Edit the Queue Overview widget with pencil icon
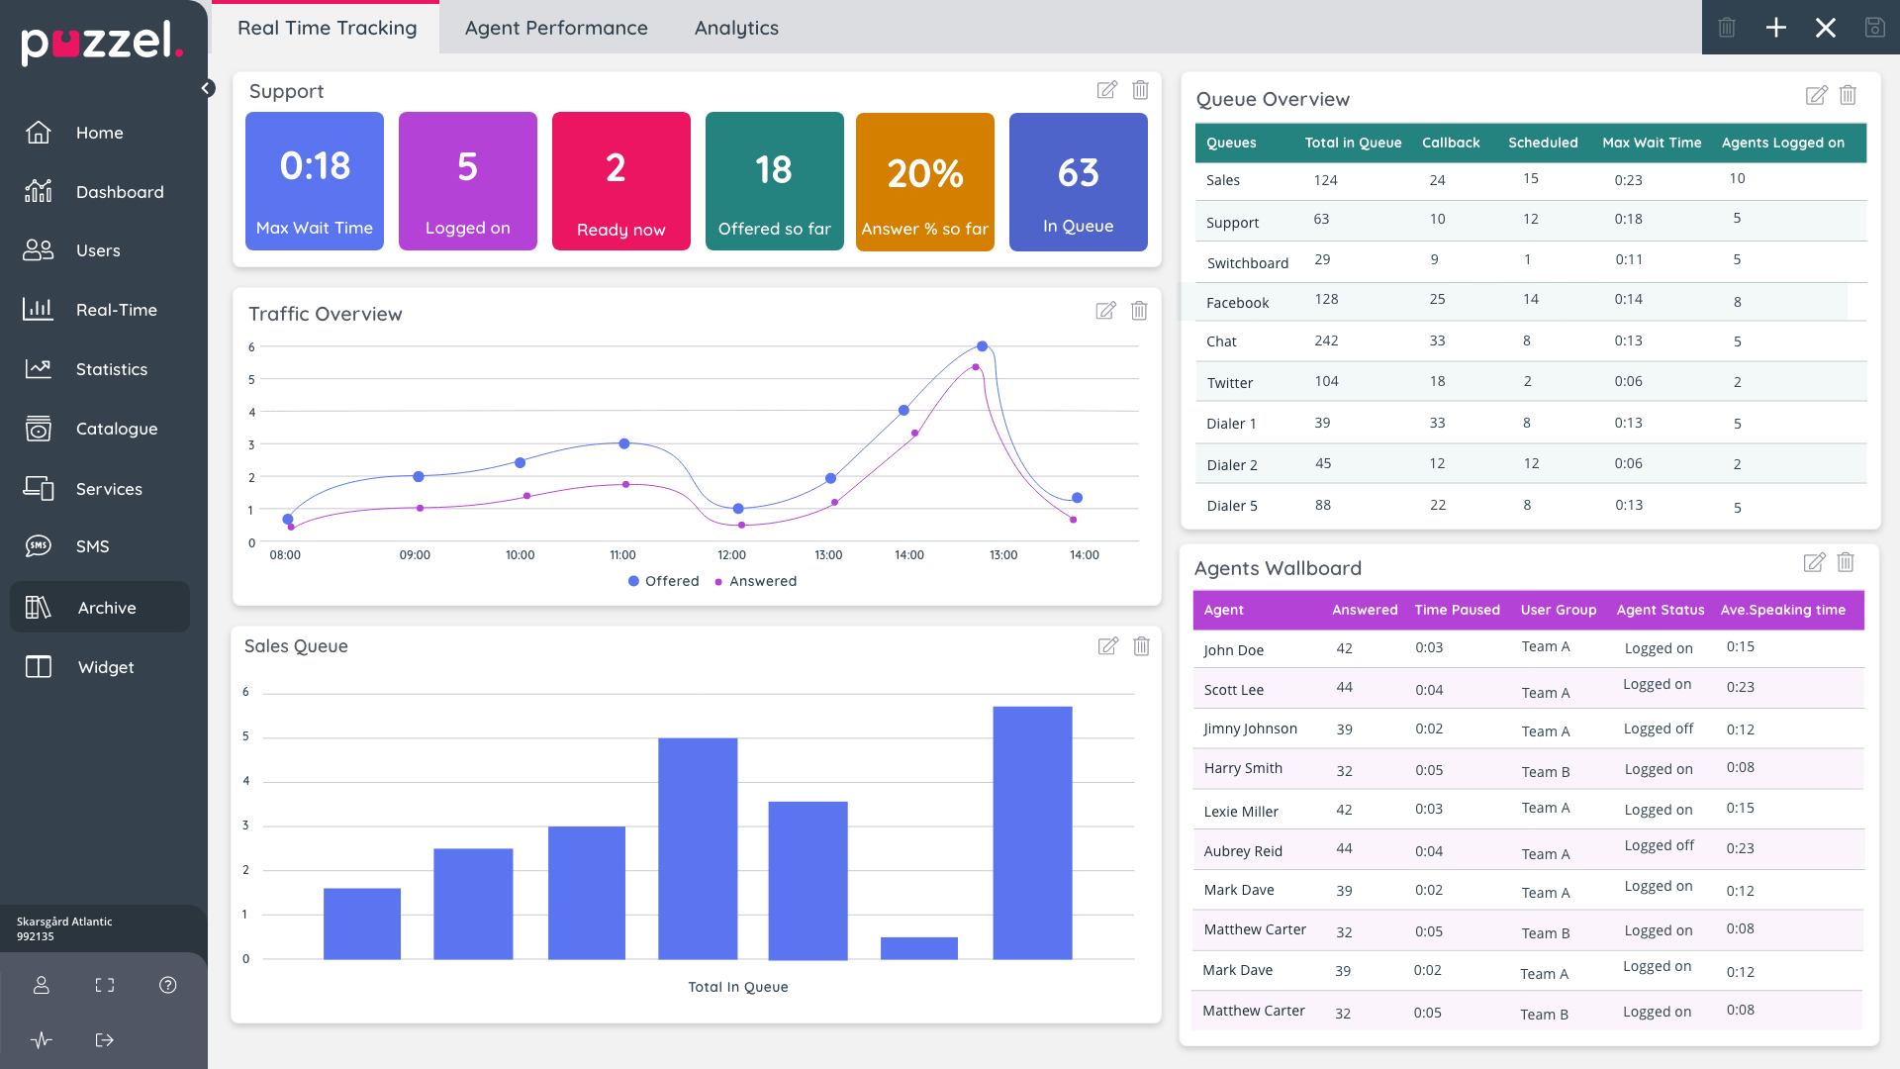Screen dimensions: 1900x1069 click(1816, 95)
